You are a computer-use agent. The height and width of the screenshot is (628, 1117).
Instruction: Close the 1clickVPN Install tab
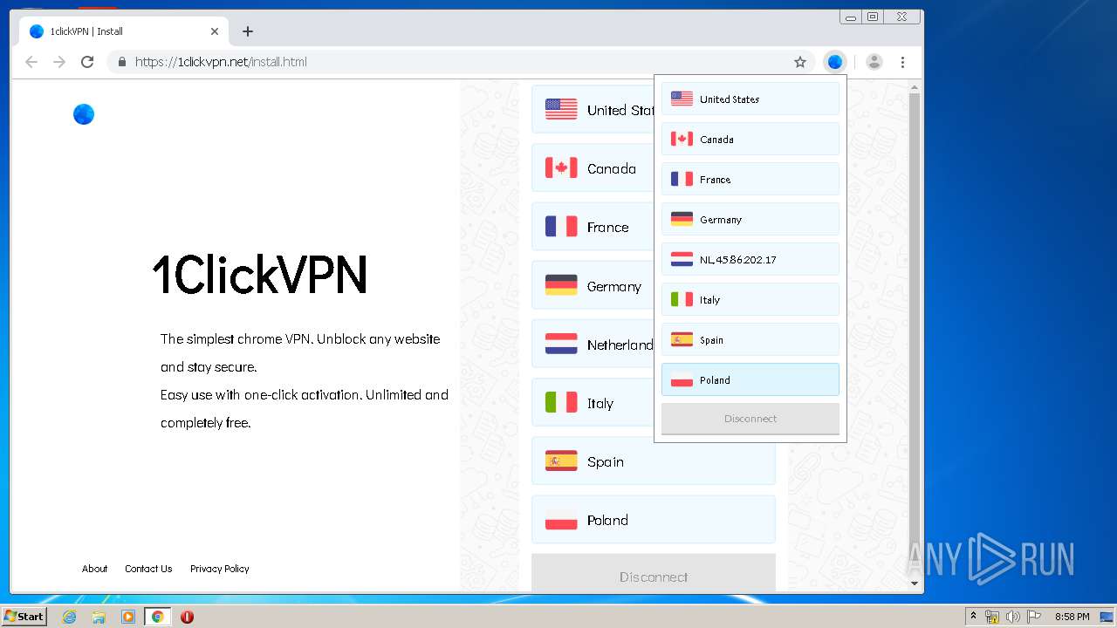215,31
